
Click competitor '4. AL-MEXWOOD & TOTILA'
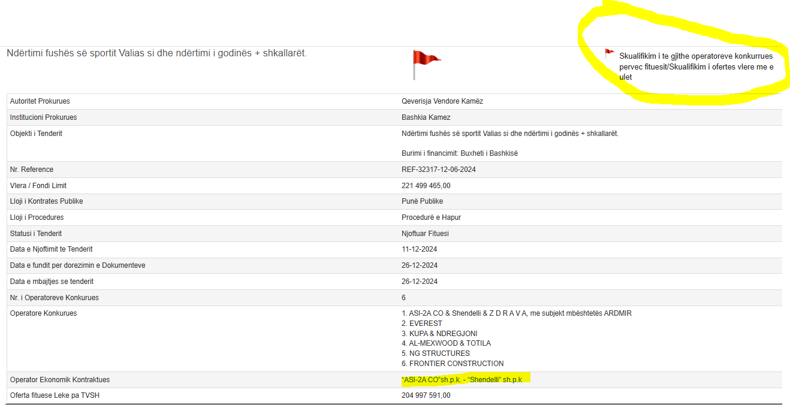(x=446, y=343)
